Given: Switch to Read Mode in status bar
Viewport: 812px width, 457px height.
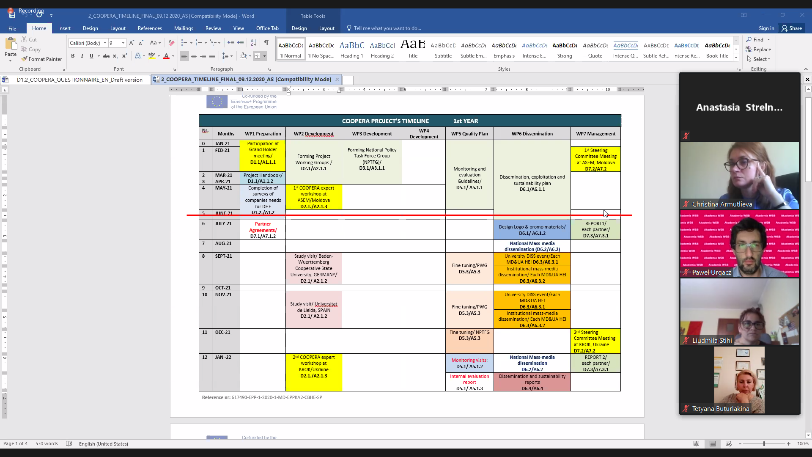Looking at the screenshot, I should pos(696,444).
